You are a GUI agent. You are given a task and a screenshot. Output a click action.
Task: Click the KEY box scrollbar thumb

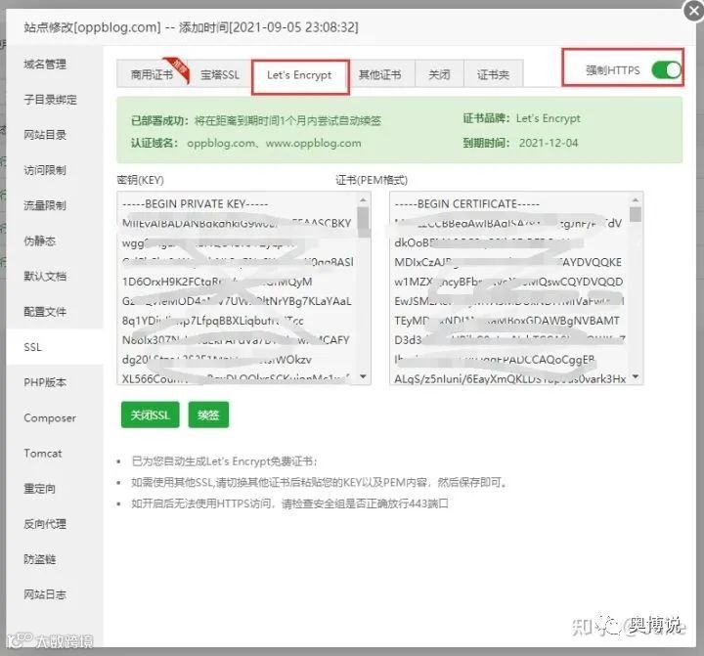[x=363, y=222]
